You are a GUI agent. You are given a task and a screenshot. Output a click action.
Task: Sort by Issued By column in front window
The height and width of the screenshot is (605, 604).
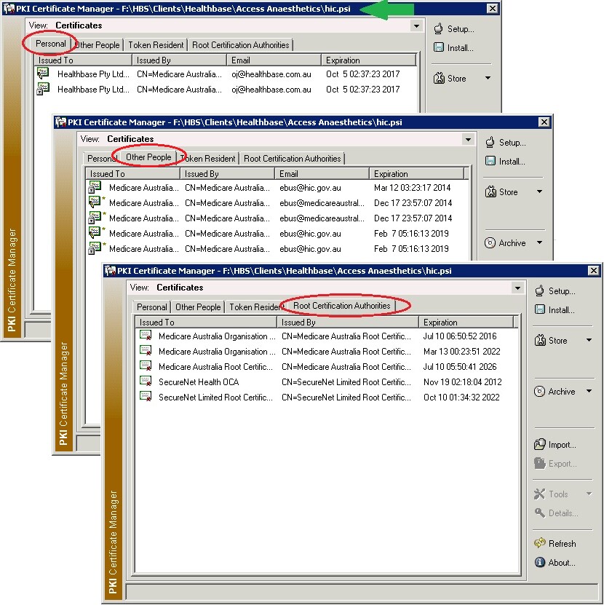[x=348, y=323]
